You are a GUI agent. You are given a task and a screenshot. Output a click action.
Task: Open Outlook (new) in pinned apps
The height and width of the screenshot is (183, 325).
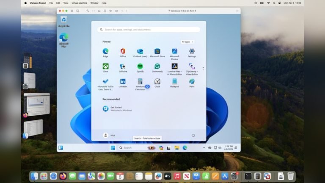pos(140,53)
